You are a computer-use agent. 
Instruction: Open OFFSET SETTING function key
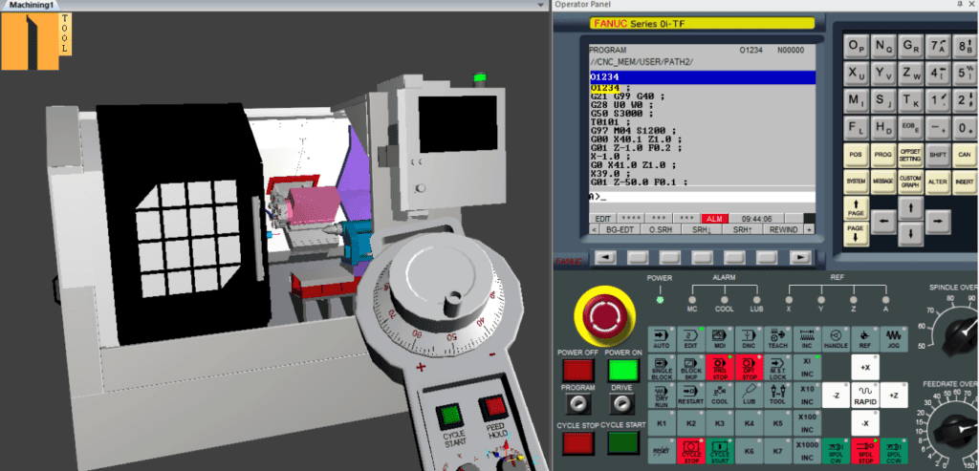pyautogui.click(x=910, y=155)
